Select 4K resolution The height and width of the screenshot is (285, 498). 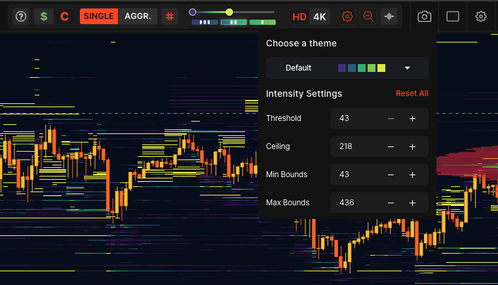click(320, 16)
